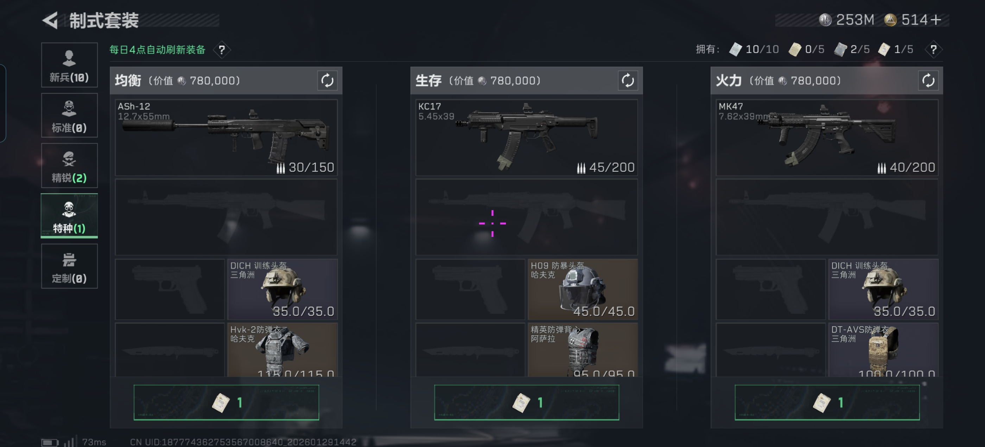This screenshot has height=447, width=985.
Task: Open the 精锐(2) tier tab
Action: point(69,166)
